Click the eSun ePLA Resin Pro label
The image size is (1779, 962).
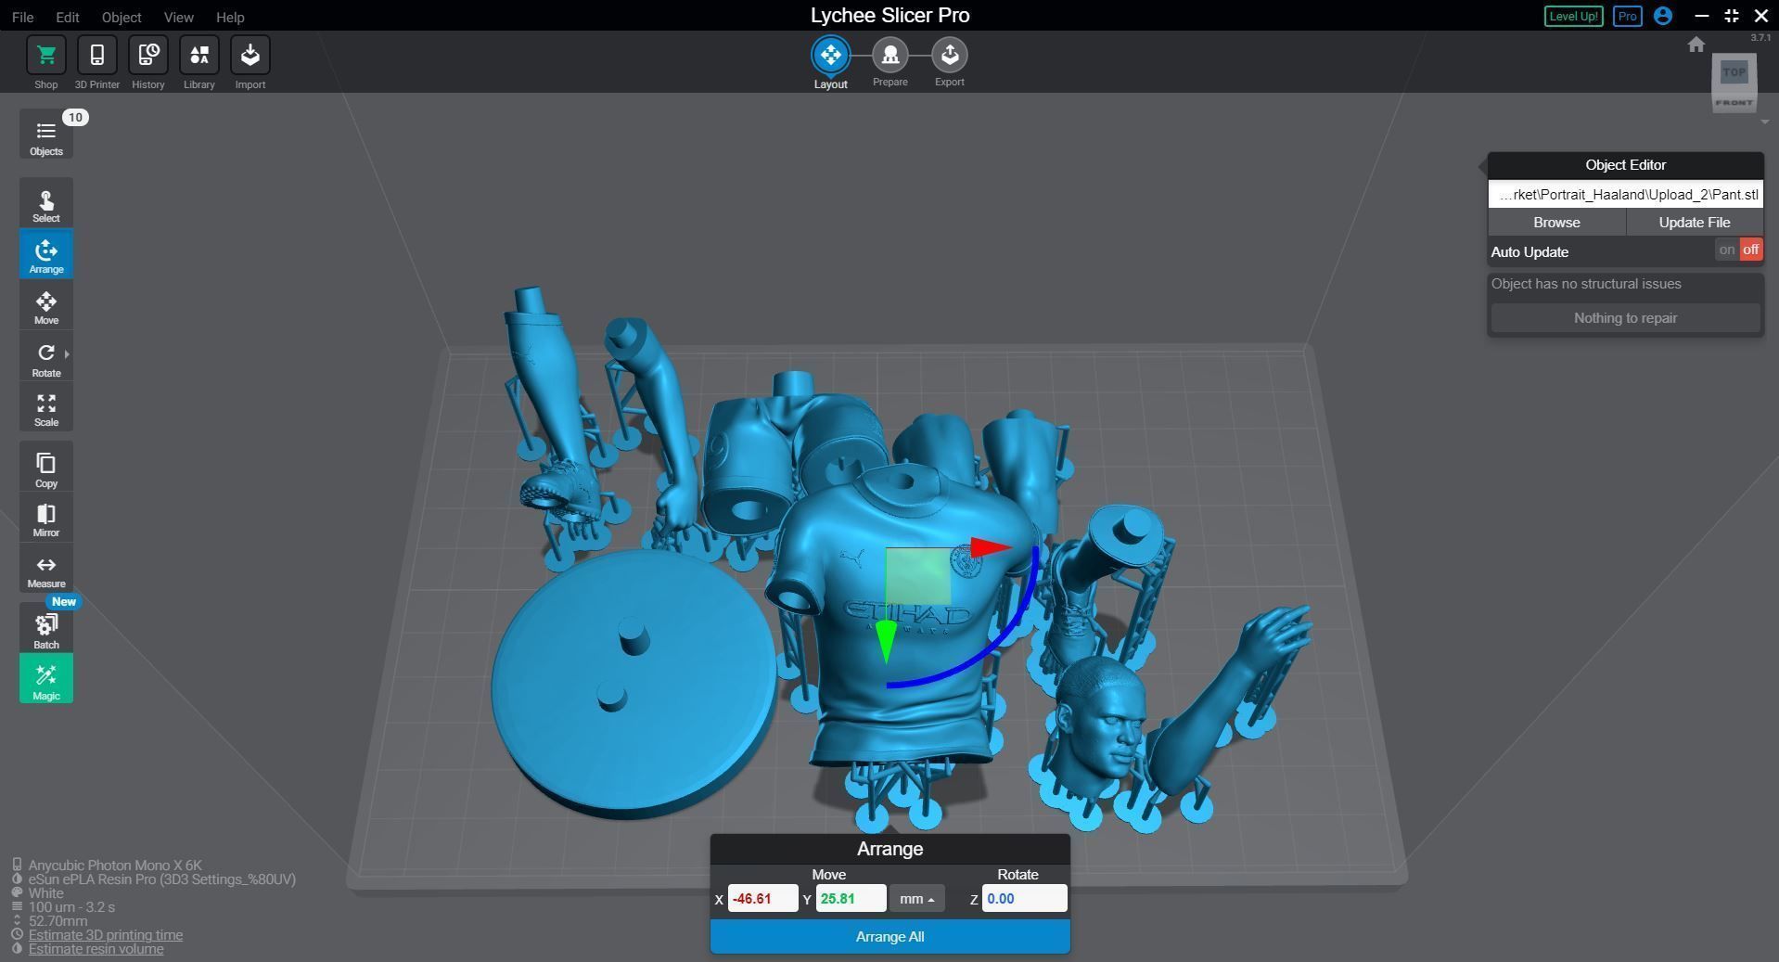pyautogui.click(x=161, y=879)
